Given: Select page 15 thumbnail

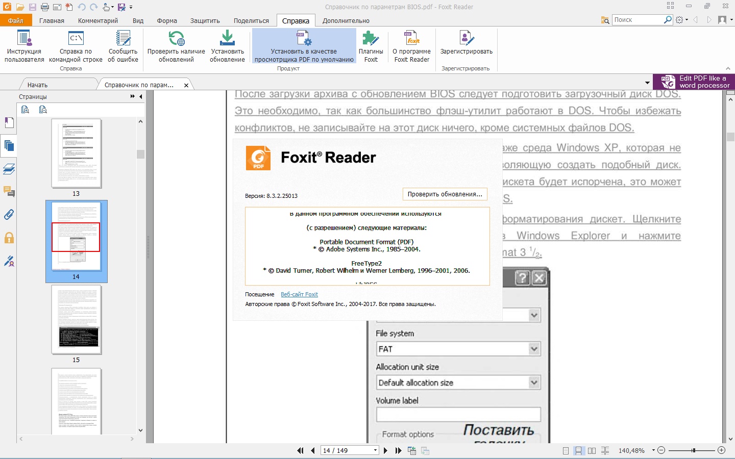Looking at the screenshot, I should (76, 320).
